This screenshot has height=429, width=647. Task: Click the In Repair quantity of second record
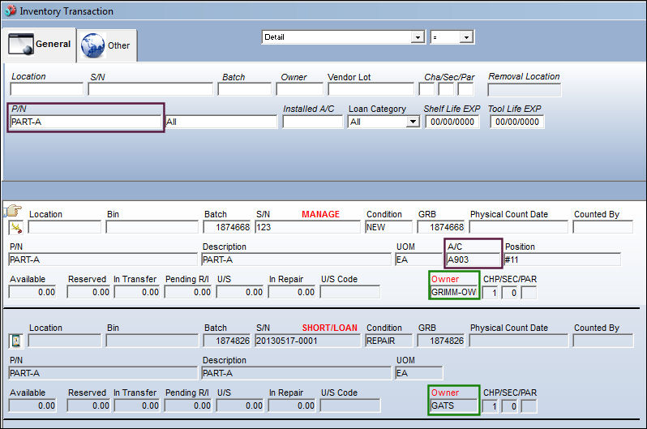coord(292,405)
